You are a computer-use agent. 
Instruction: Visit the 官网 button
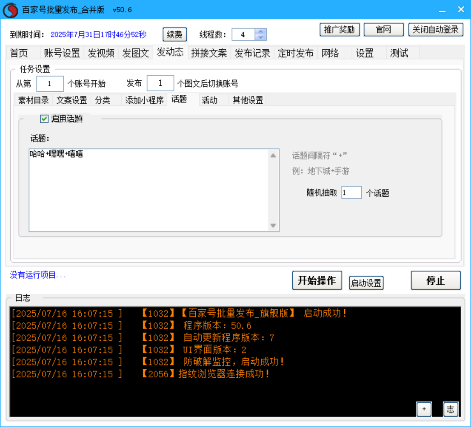coord(384,30)
